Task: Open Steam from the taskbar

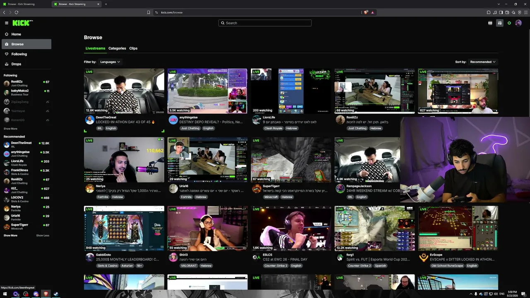Action: [56, 294]
